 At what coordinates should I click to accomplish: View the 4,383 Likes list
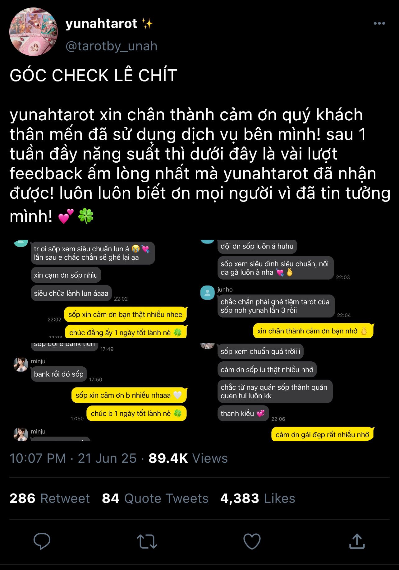tap(258, 498)
